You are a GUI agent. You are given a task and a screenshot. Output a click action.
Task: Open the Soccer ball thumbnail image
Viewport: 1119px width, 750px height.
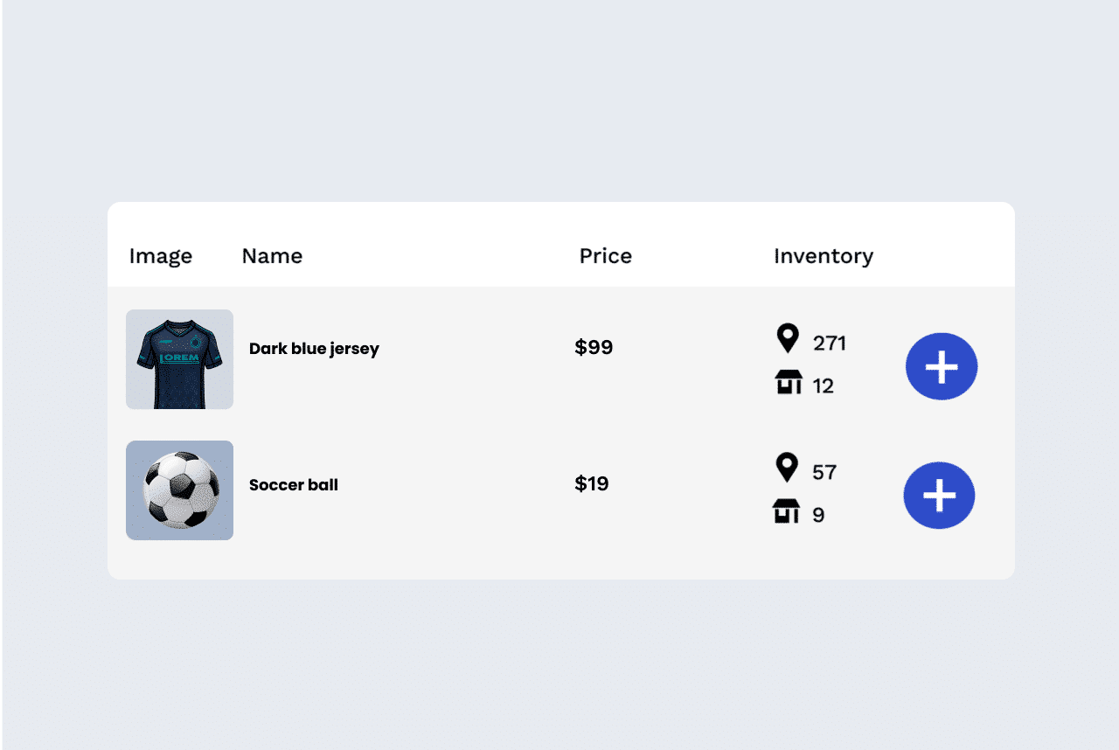(x=179, y=490)
